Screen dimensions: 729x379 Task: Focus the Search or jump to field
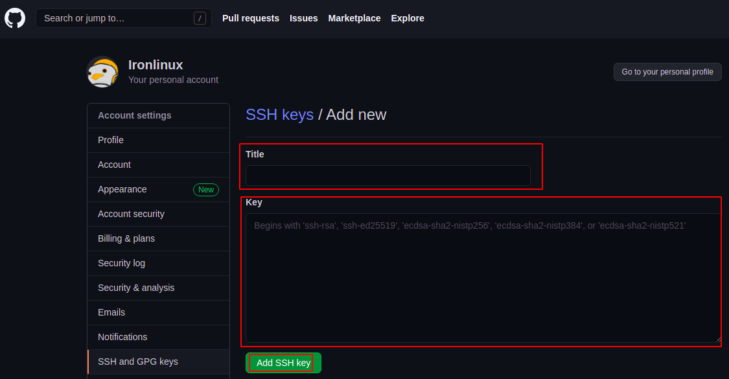click(117, 18)
